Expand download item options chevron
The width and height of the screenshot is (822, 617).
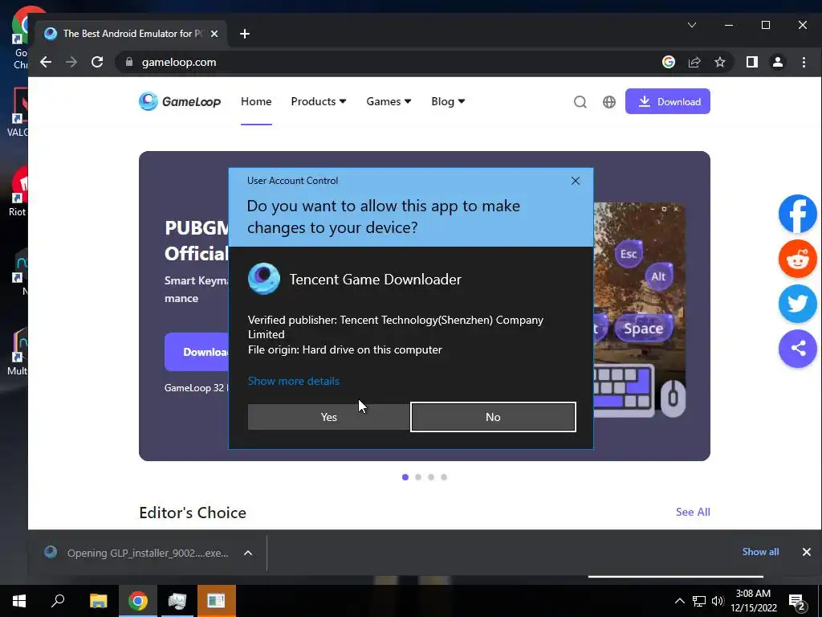[248, 553]
